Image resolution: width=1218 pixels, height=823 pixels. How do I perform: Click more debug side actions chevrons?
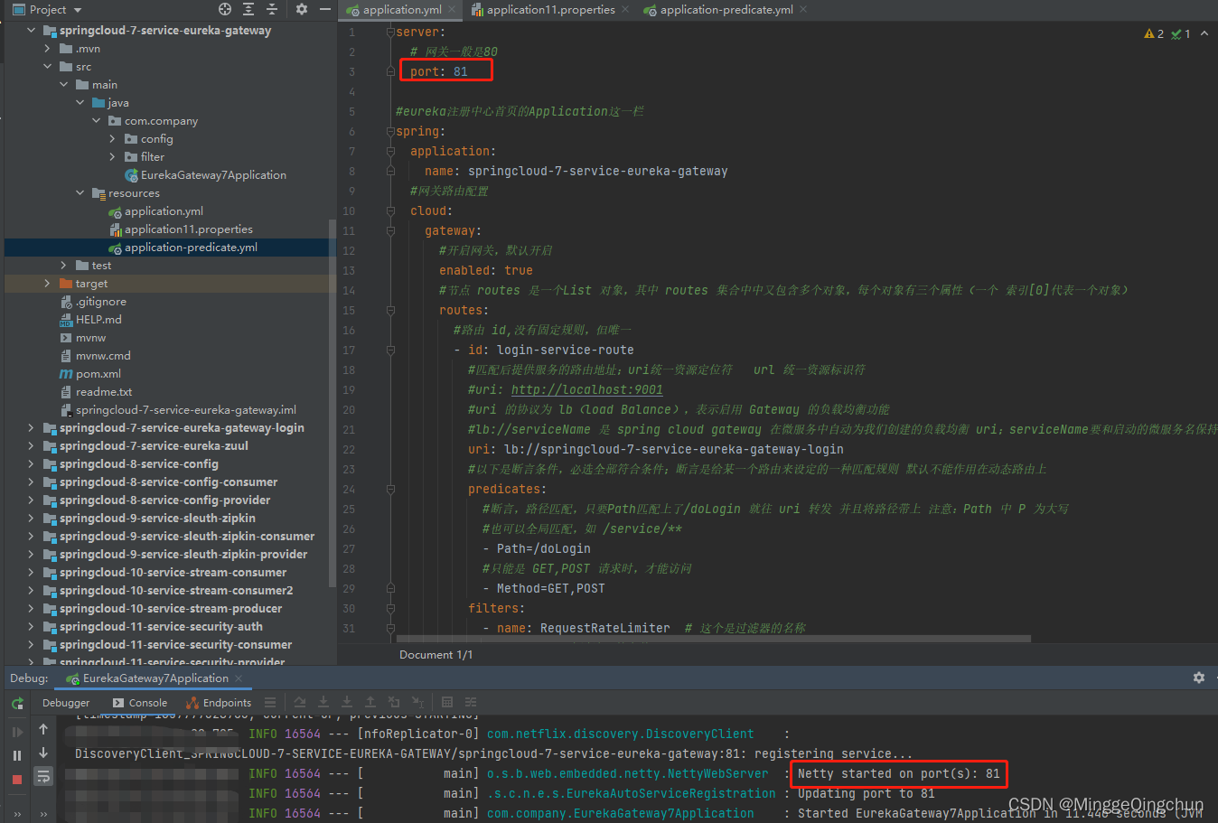(x=17, y=813)
